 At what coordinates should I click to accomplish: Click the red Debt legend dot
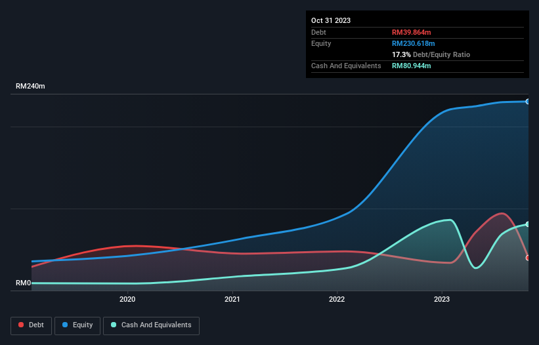pyautogui.click(x=21, y=325)
